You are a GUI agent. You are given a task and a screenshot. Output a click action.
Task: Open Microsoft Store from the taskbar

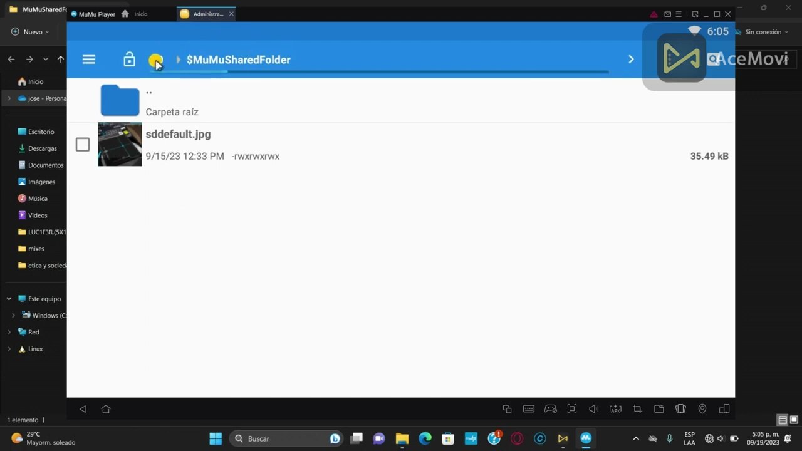tap(448, 438)
